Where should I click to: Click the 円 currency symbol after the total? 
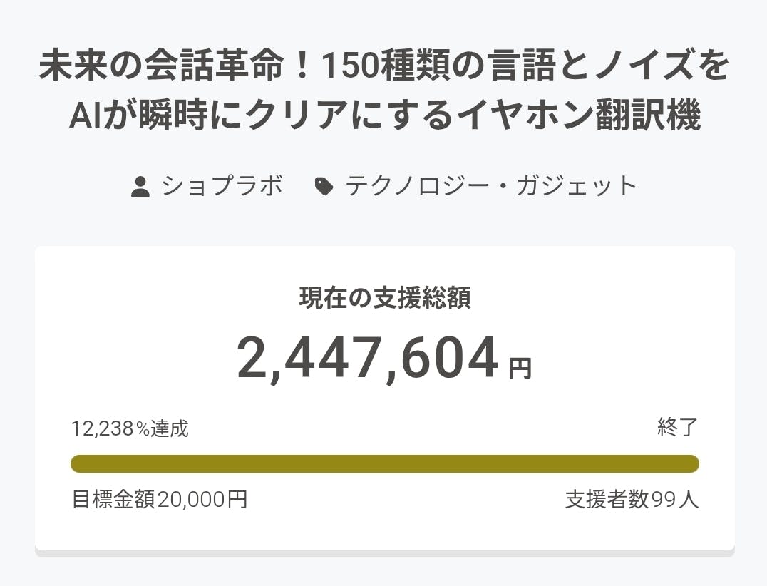[x=520, y=369]
